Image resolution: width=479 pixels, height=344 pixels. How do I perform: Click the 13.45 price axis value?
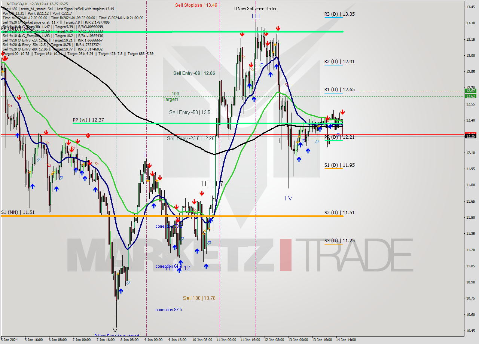(x=470, y=7)
